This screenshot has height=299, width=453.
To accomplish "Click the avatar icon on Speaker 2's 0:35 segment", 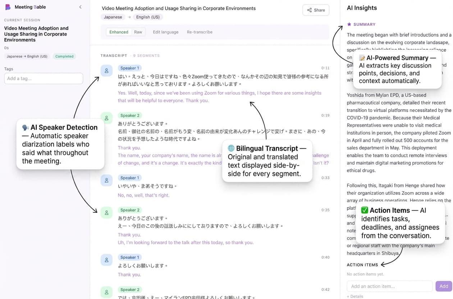I will tap(106, 212).
